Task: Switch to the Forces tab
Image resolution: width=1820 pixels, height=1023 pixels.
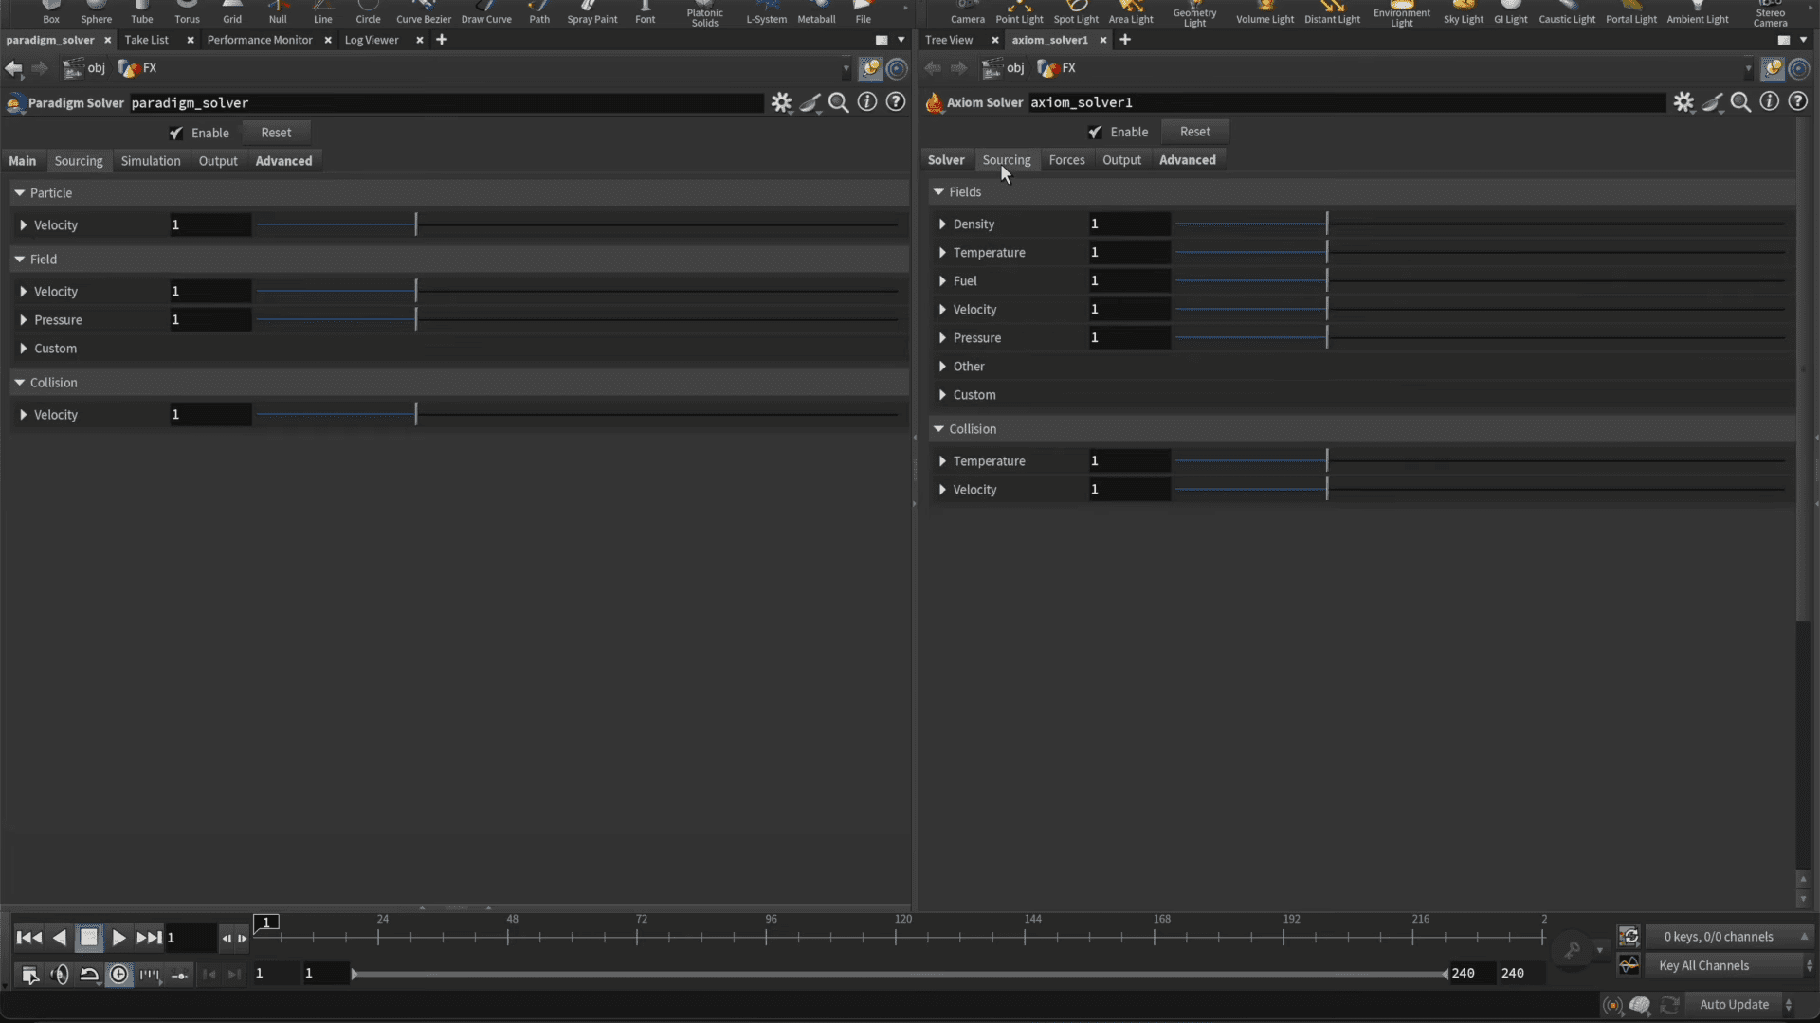Action: [x=1066, y=160]
